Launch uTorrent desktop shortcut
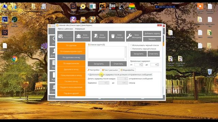Image resolution: width=218 pixels, height=122 pixels. click(14, 20)
